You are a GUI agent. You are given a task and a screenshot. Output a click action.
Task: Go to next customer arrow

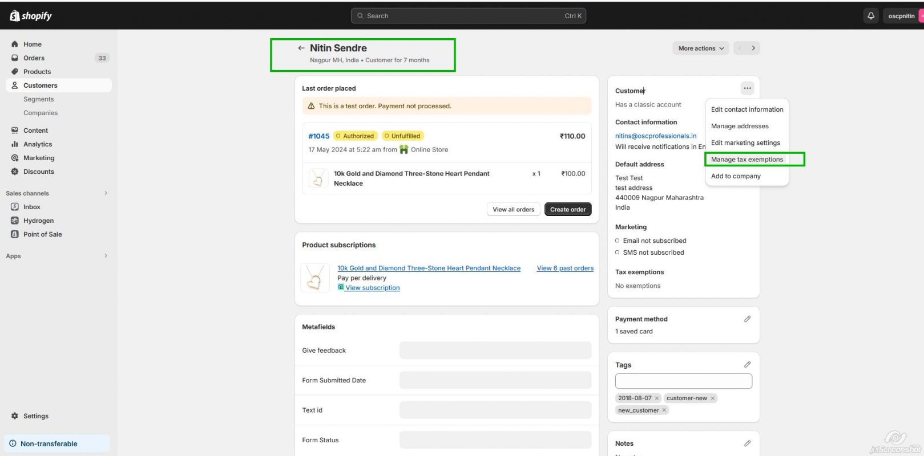(753, 48)
